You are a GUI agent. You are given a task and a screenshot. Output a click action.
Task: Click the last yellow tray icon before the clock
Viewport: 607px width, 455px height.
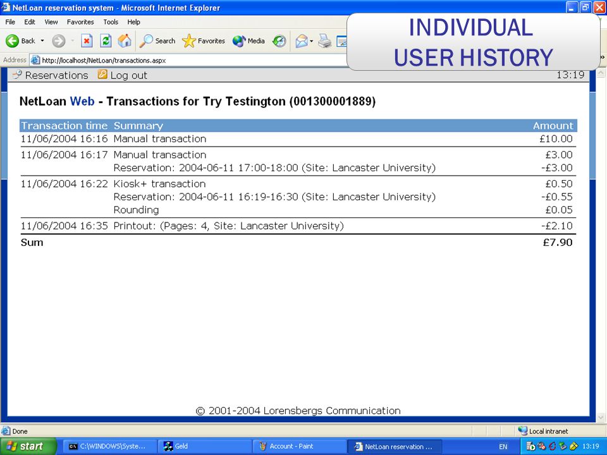click(x=573, y=447)
